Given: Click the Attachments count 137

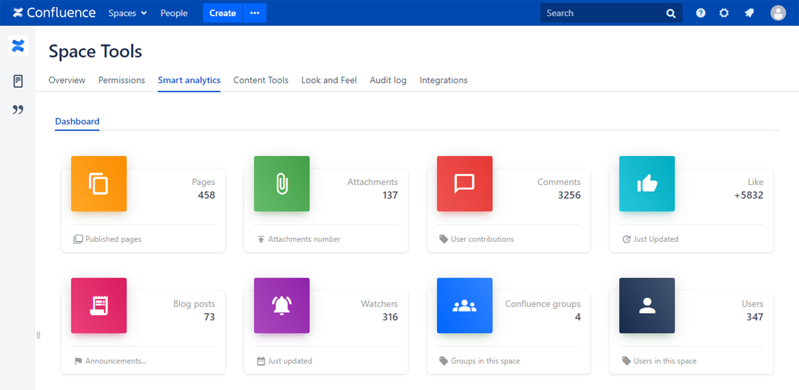Looking at the screenshot, I should click(x=390, y=195).
